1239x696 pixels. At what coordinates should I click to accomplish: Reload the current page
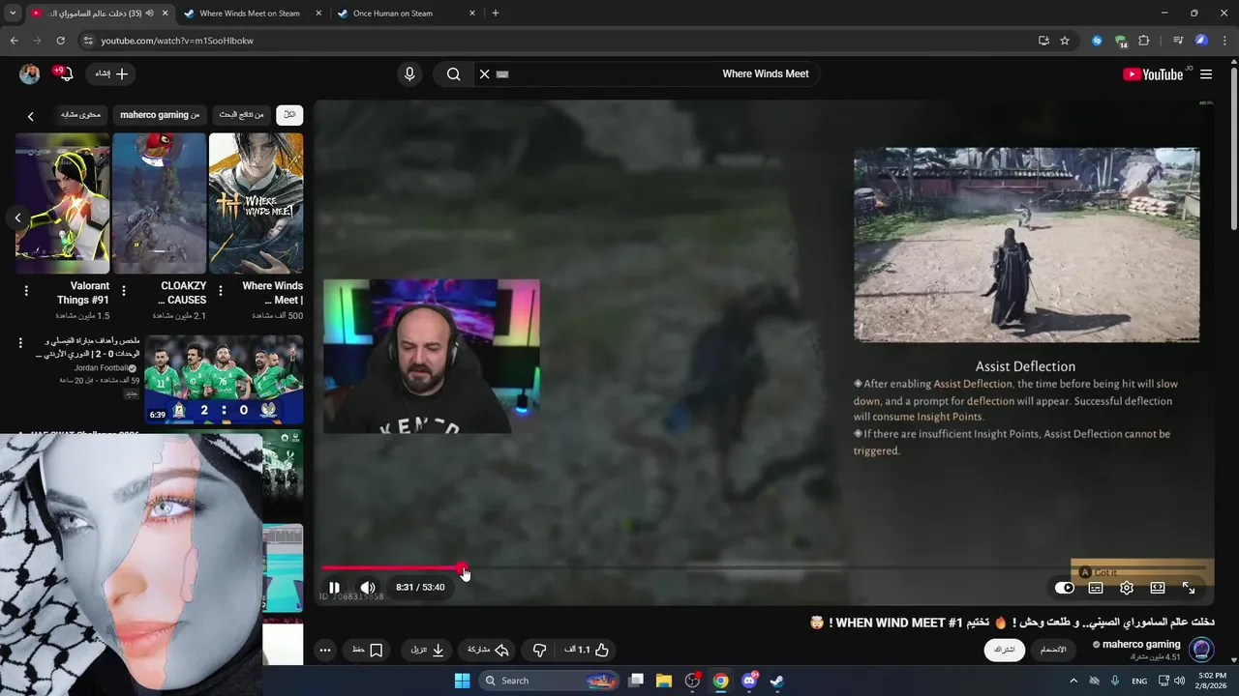[x=60, y=41]
